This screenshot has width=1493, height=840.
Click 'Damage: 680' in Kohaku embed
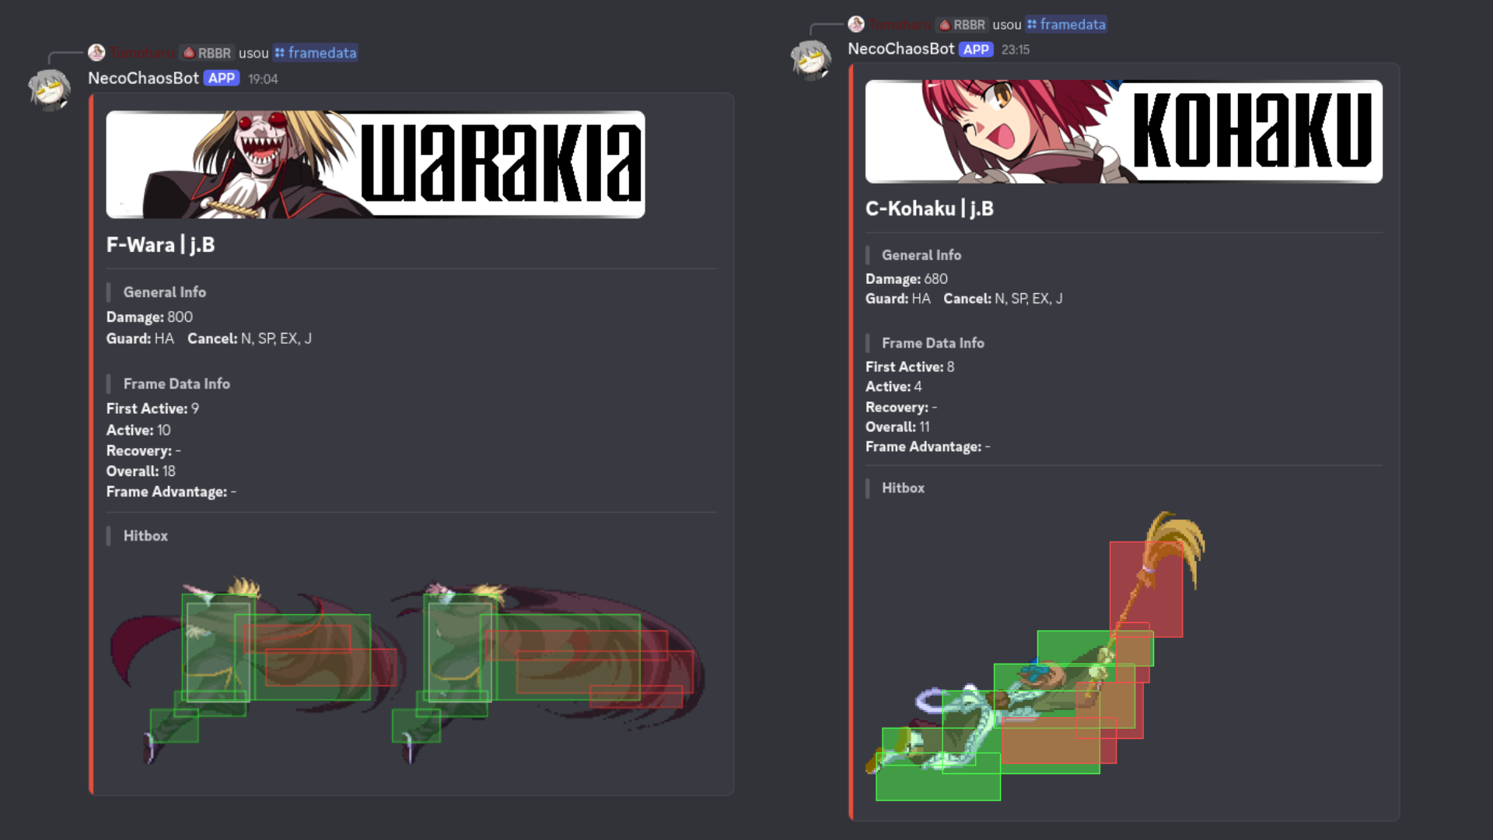coord(906,278)
